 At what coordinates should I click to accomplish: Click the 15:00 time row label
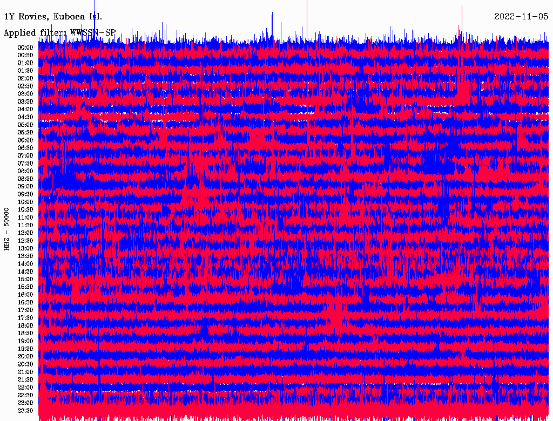25,279
